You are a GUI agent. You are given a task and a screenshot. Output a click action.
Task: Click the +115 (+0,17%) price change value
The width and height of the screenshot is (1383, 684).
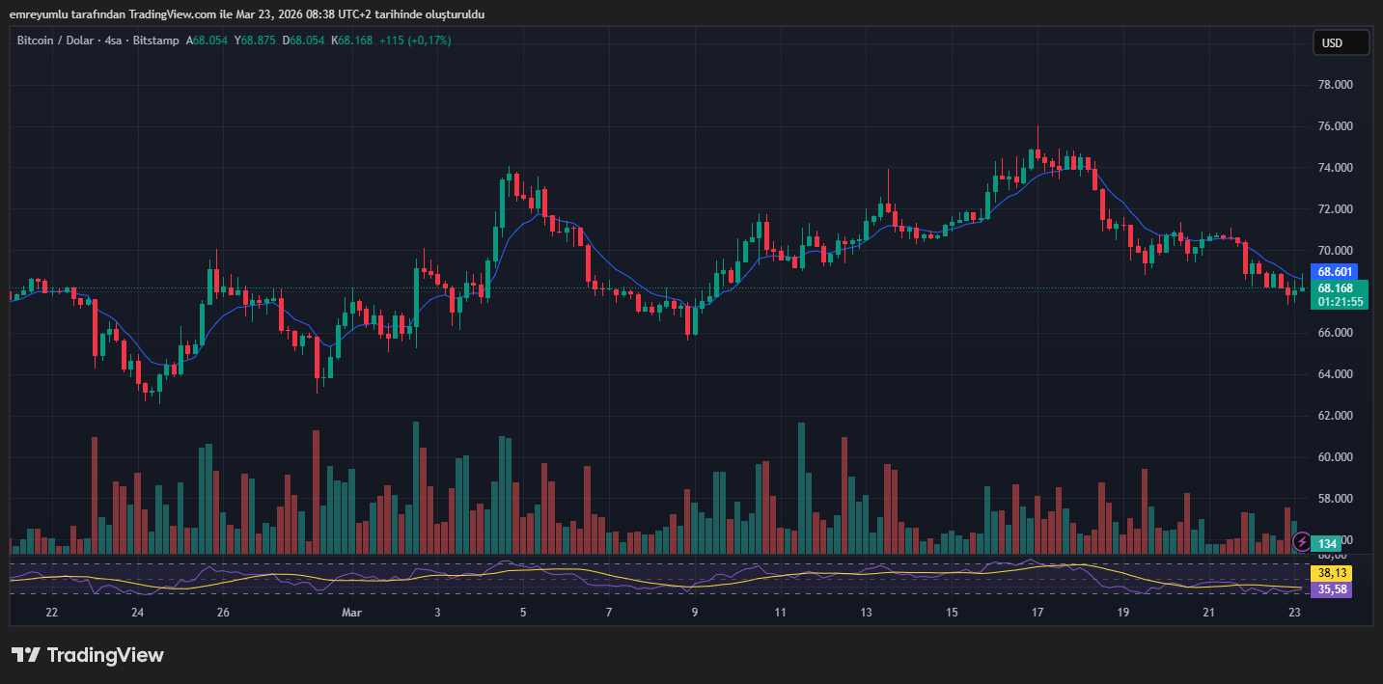[415, 41]
